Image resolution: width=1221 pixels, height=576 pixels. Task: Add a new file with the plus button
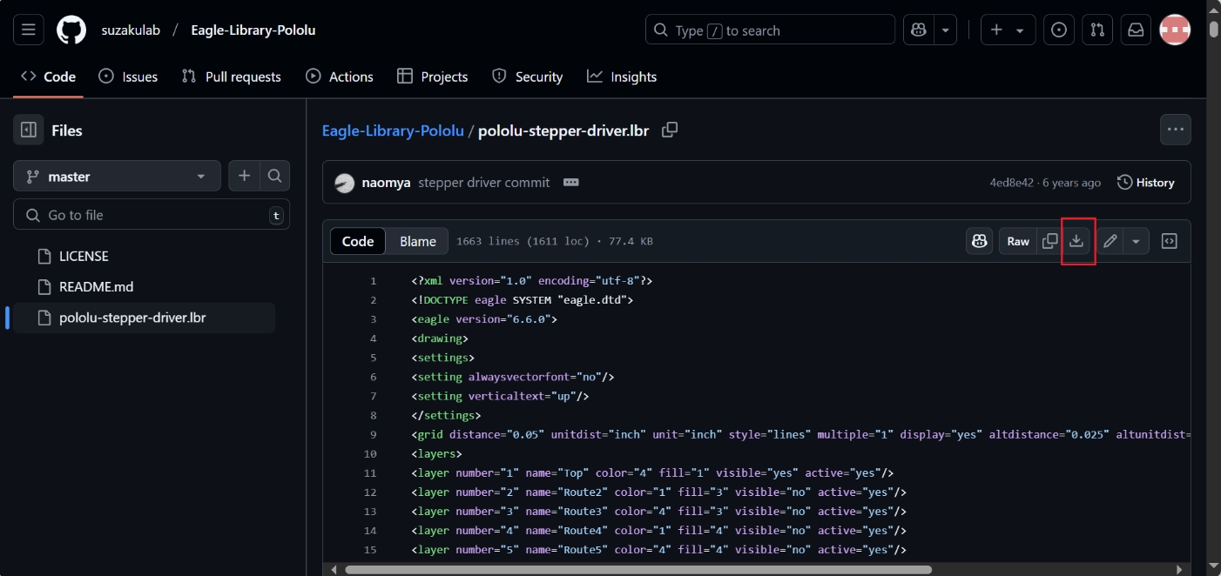pos(244,177)
